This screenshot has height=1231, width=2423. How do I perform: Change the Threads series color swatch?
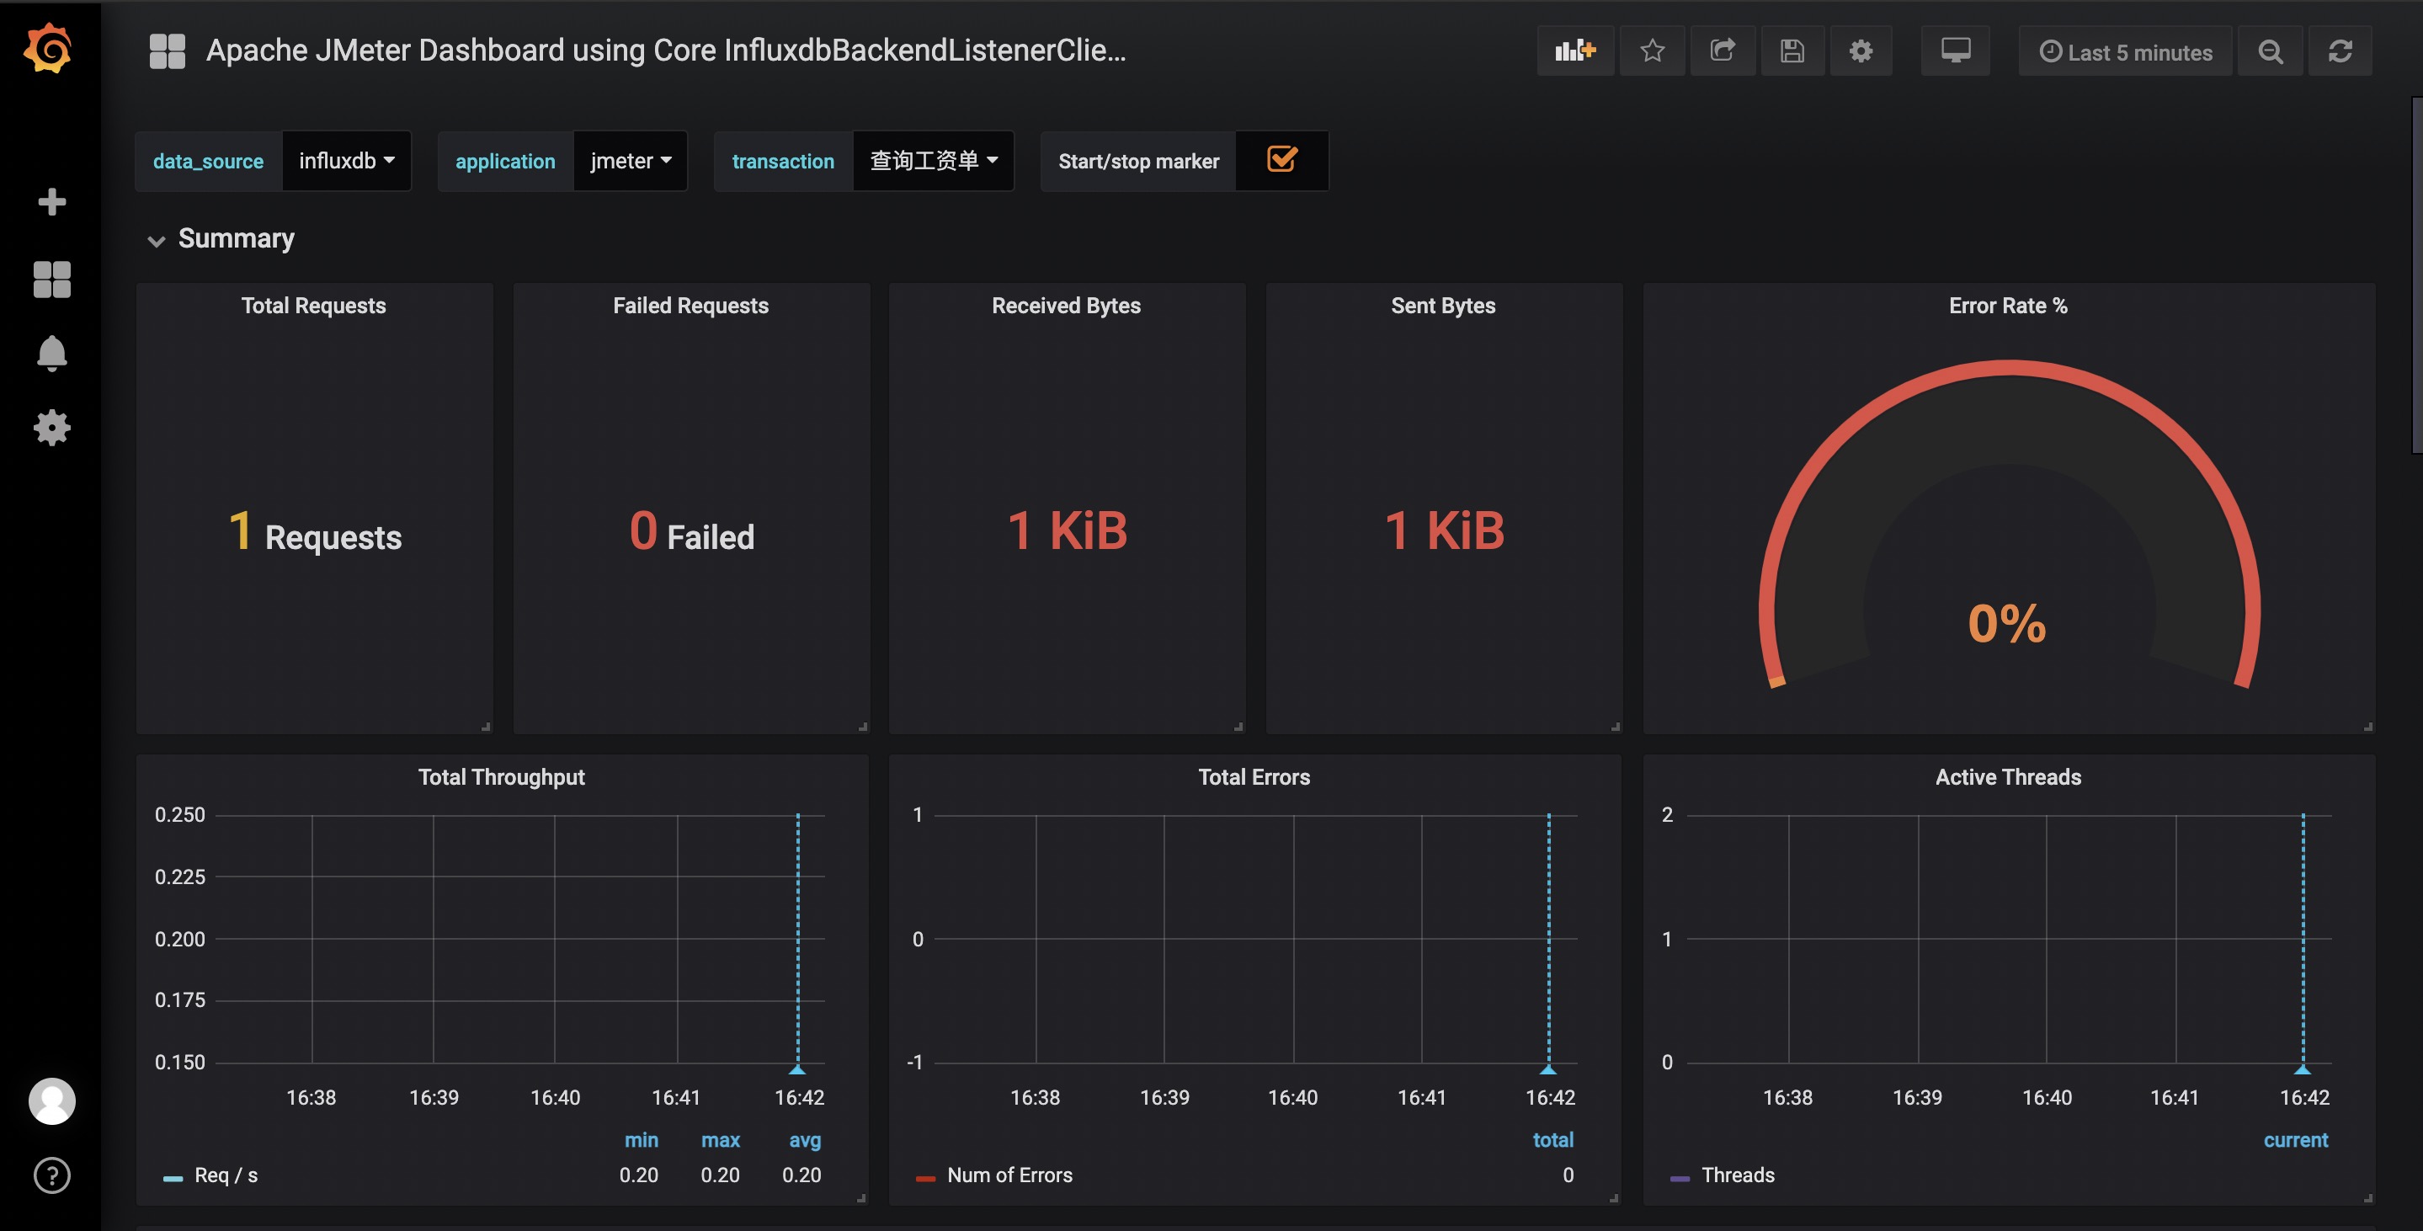coord(1680,1178)
